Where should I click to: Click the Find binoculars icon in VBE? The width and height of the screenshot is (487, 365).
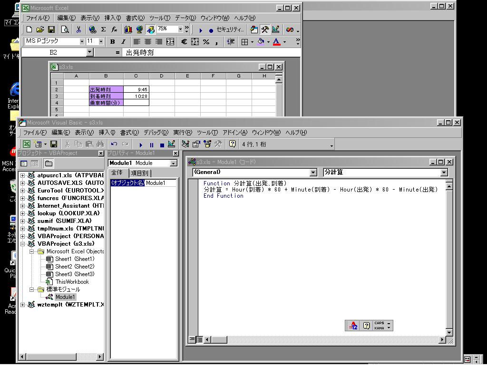[100, 144]
